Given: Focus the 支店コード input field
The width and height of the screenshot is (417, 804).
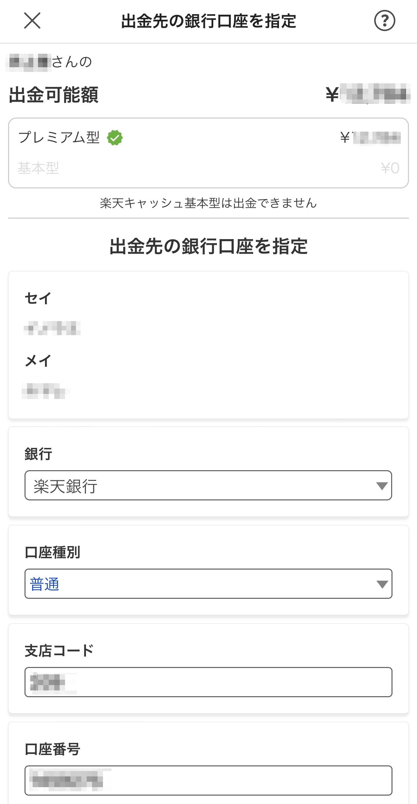Looking at the screenshot, I should (x=208, y=682).
